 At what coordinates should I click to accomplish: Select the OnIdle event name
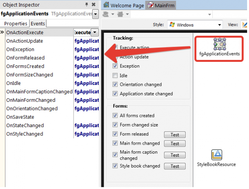coord(14,83)
